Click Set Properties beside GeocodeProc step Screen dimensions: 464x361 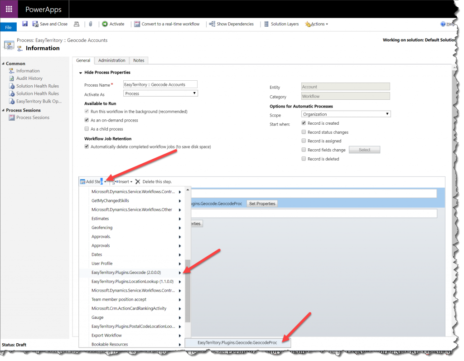[262, 204]
